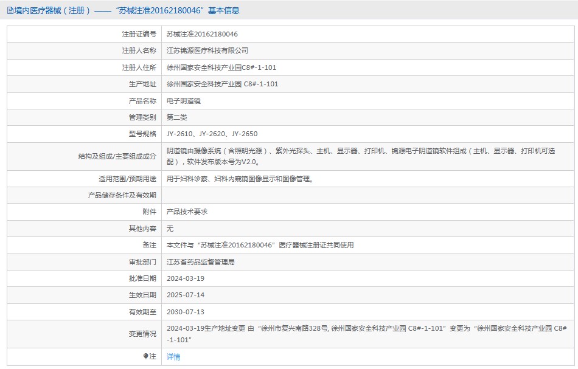
Task: Click the bullet icon beside the 注 label
Action: pos(146,357)
